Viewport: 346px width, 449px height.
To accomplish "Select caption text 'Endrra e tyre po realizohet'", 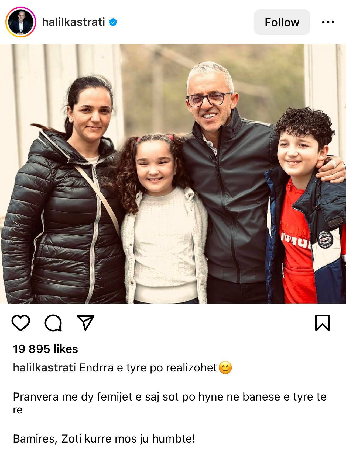I will pos(148,368).
